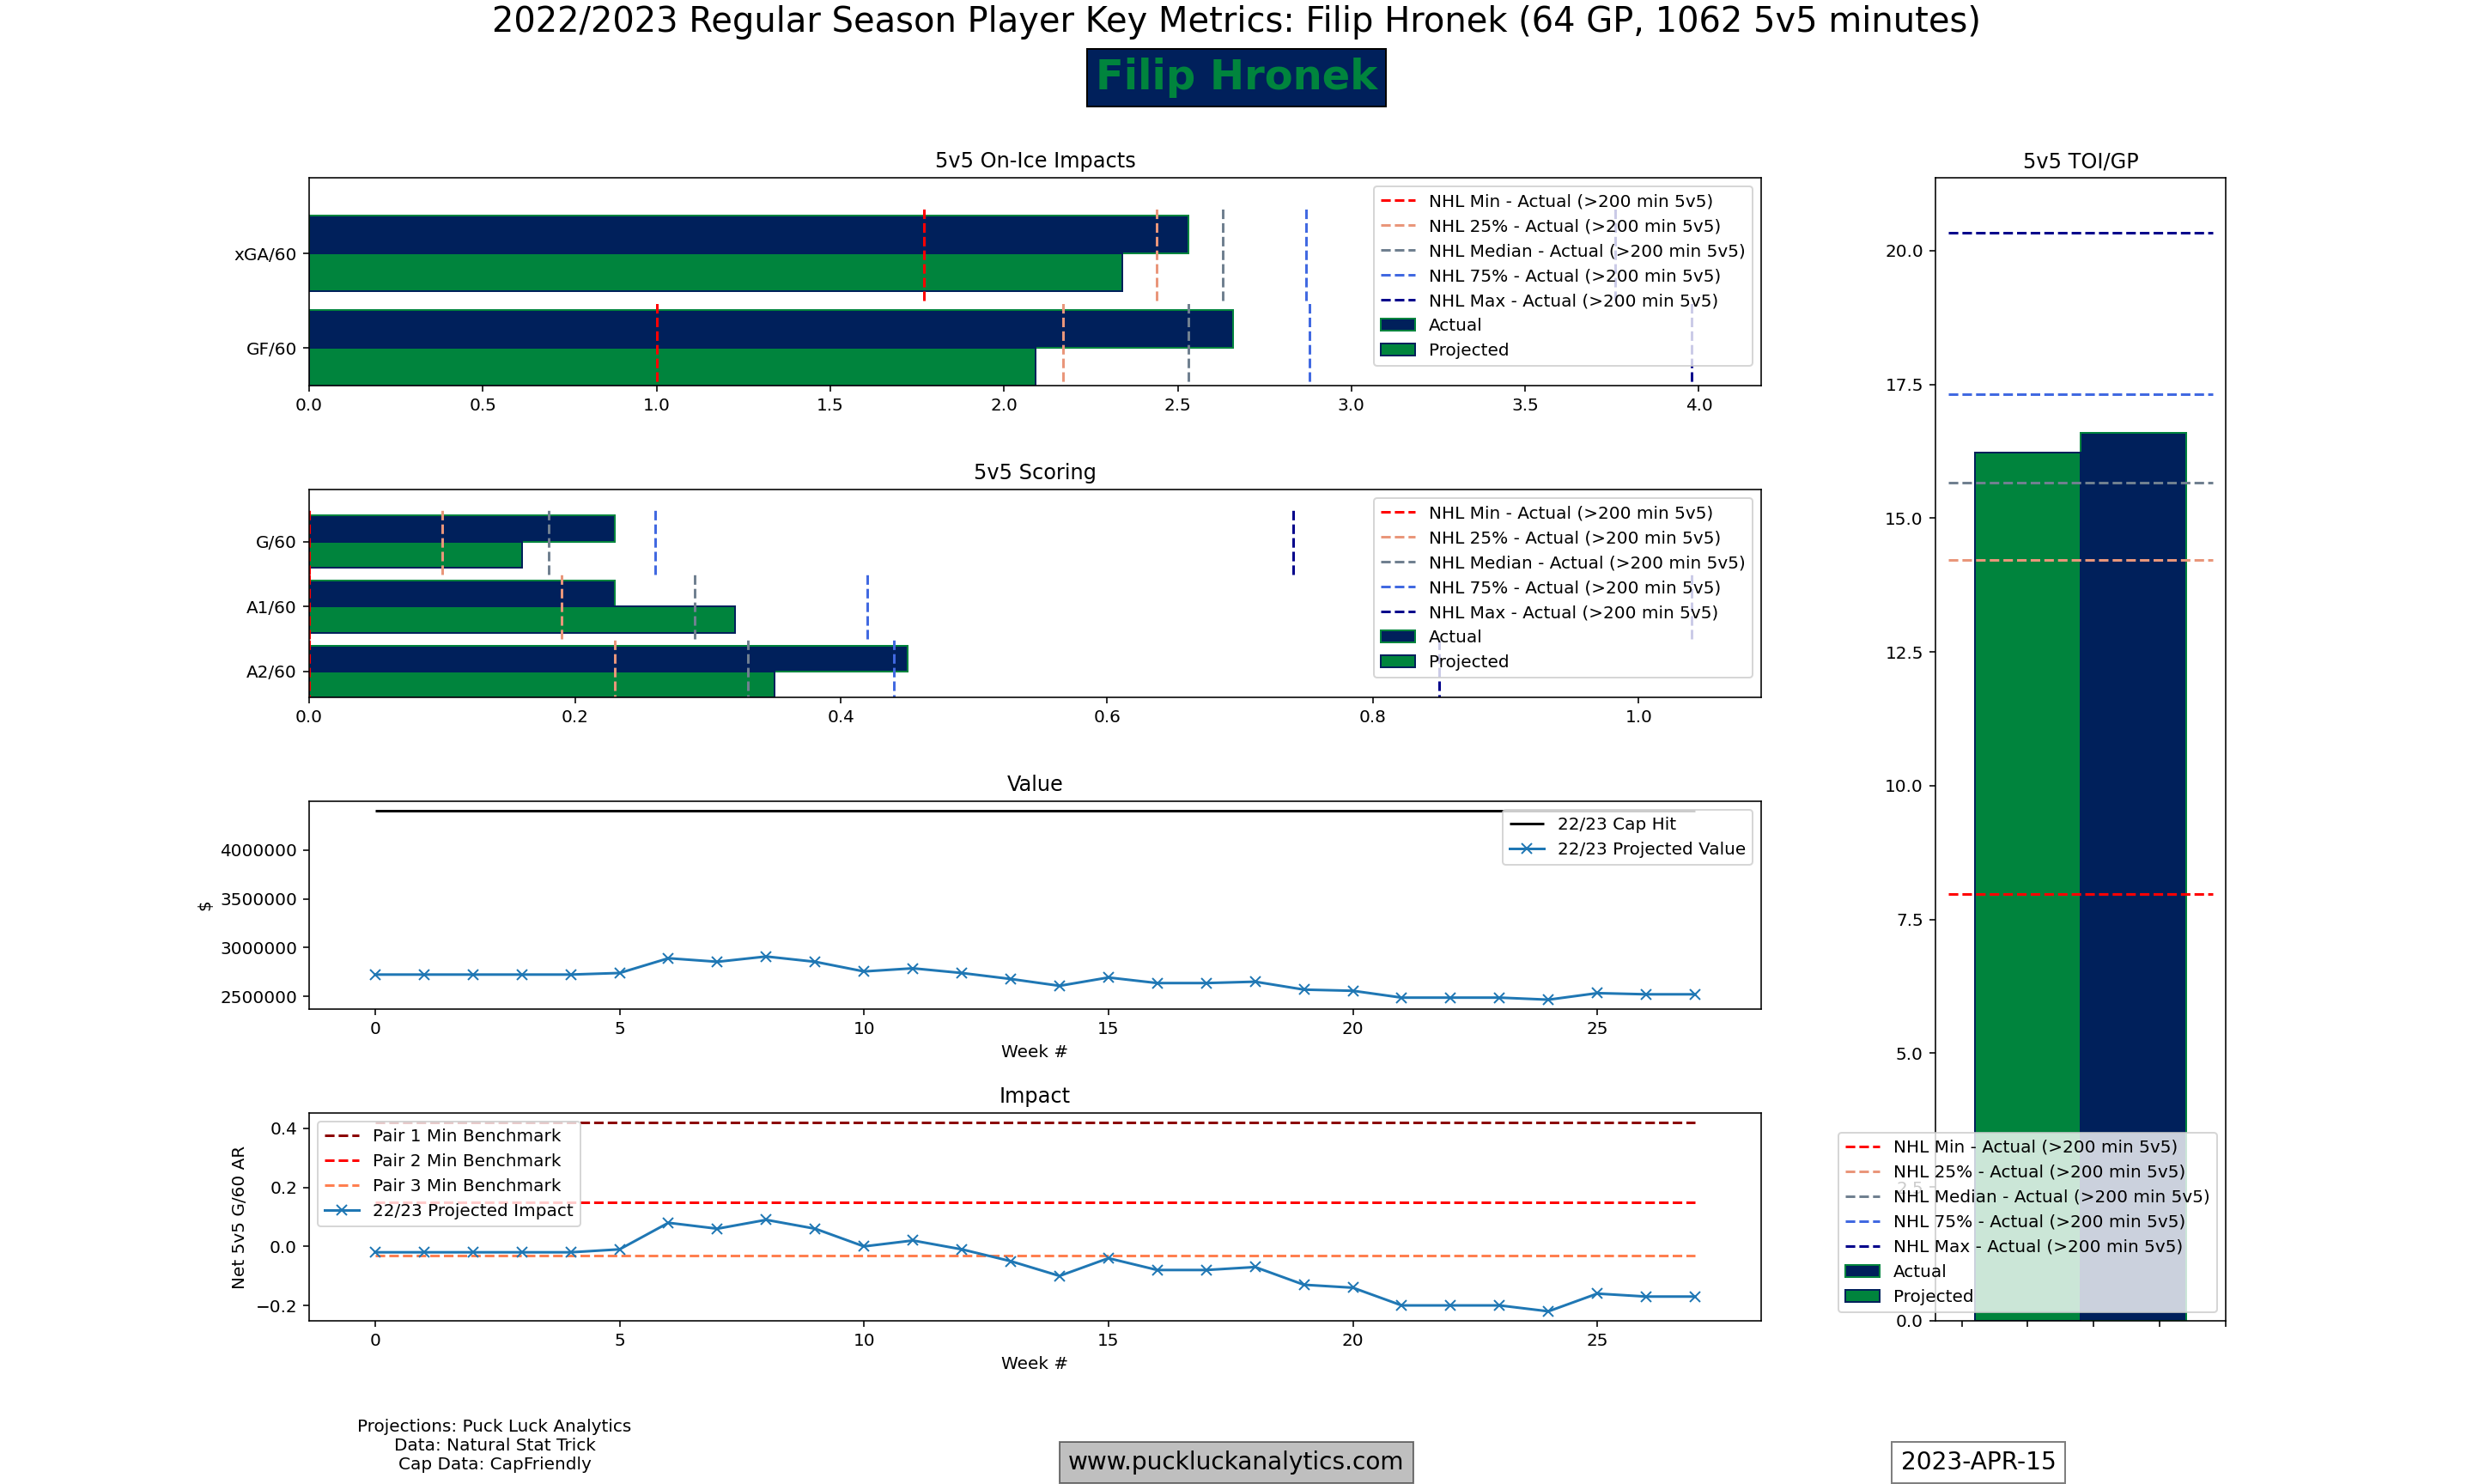This screenshot has width=2473, height=1484.
Task: Click the Filip Hronek name banner
Action: [x=1236, y=77]
